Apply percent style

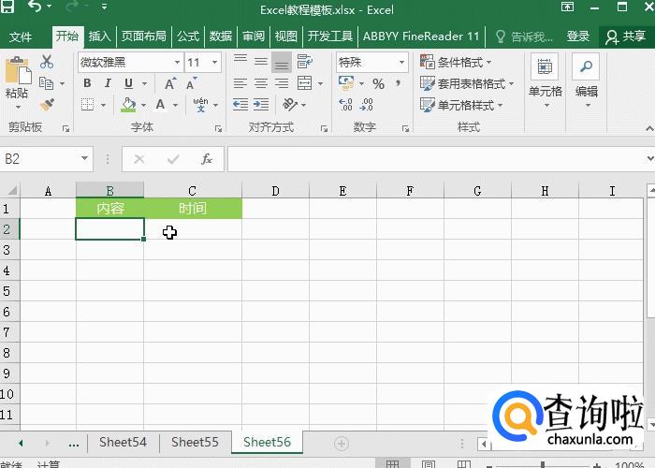click(x=378, y=84)
